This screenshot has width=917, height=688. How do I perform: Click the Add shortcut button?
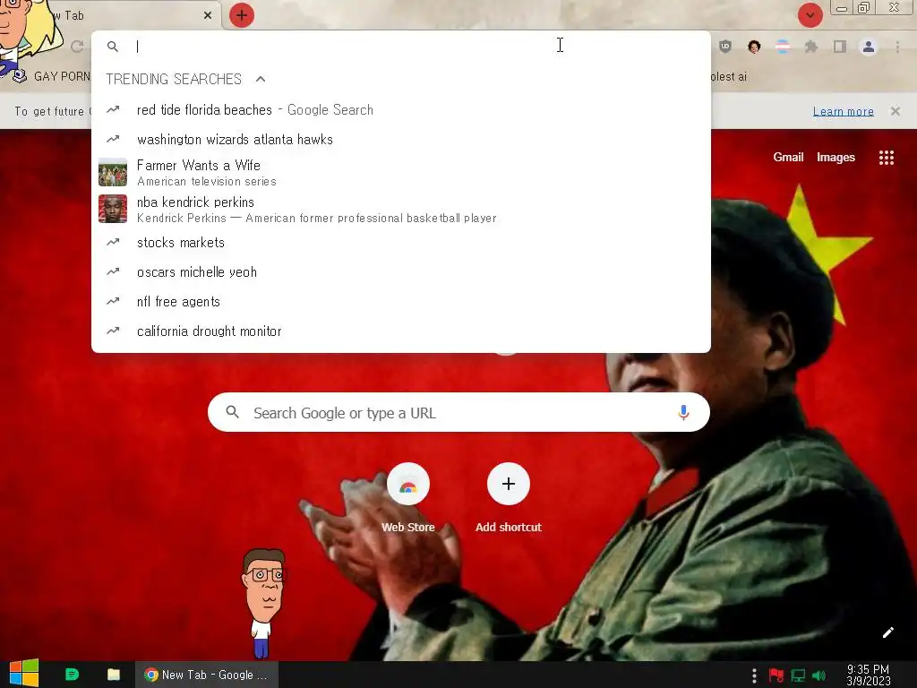point(509,498)
